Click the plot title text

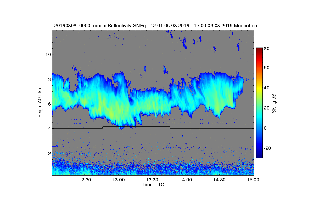[155, 26]
